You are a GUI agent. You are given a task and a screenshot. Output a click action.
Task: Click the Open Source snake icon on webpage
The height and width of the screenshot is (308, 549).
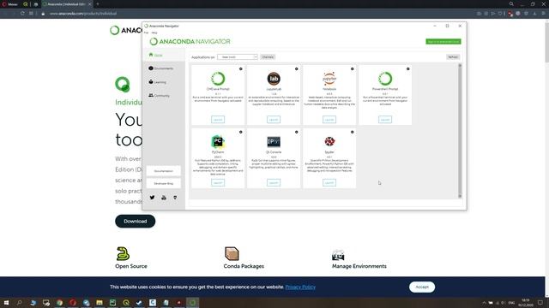tap(123, 253)
